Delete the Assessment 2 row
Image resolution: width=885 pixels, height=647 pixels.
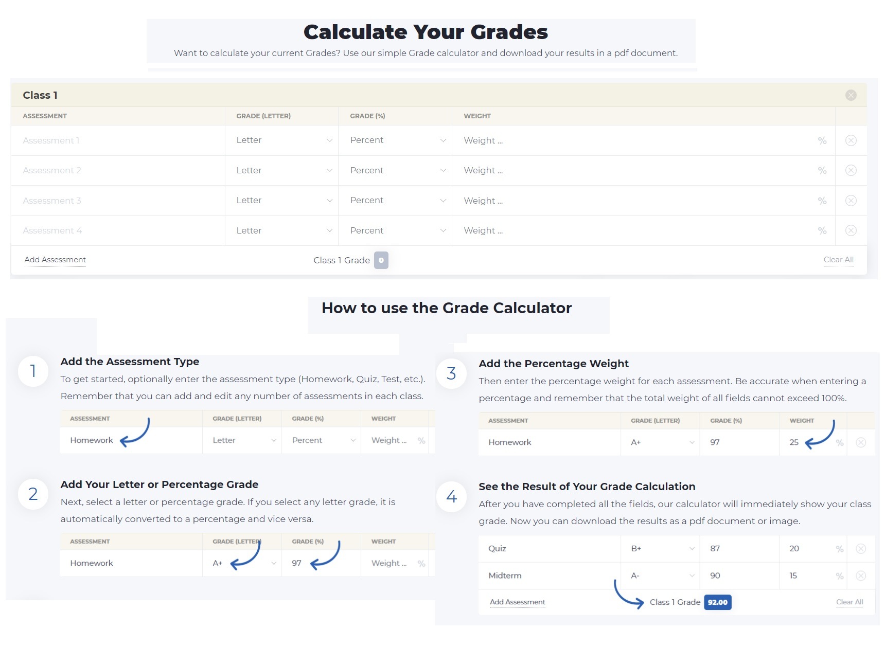coord(851,170)
